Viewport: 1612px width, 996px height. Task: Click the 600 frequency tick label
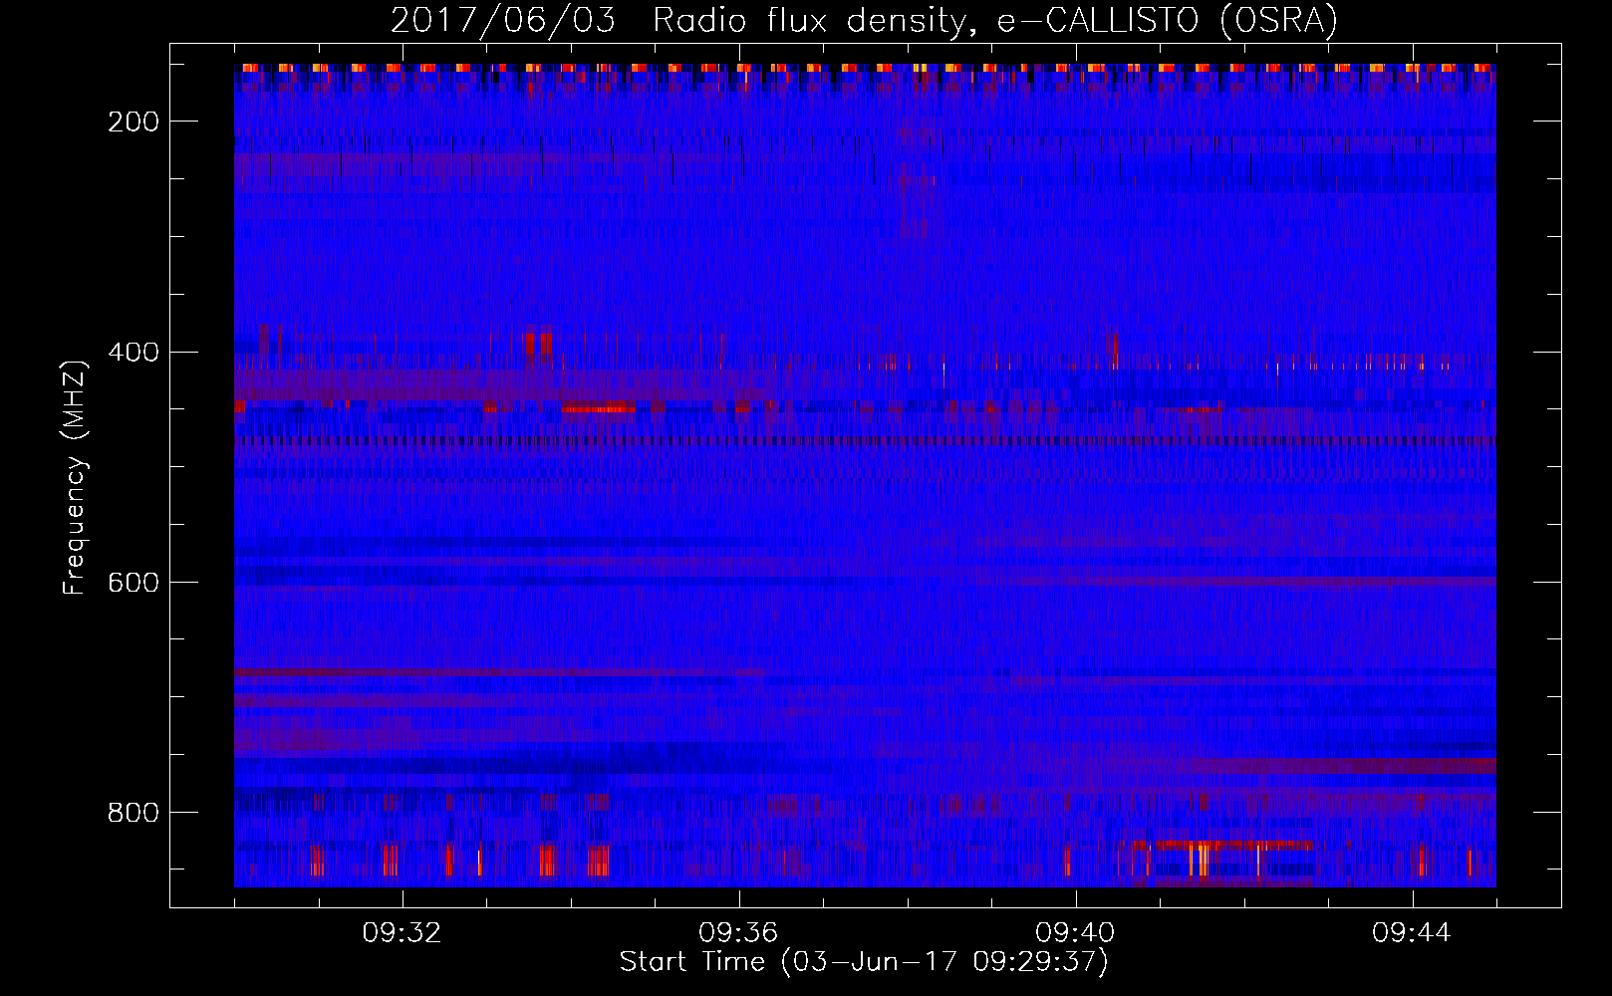click(134, 583)
